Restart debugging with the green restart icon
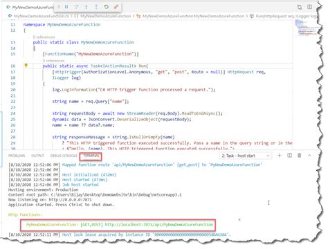Screen dimensions: 328x249 point(106,7)
